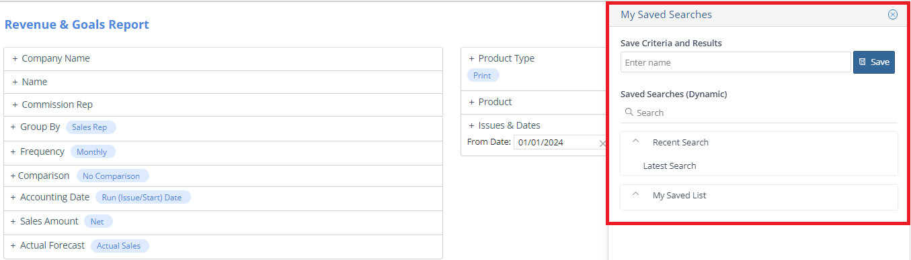Click the Net sales amount tag
This screenshot has height=260, width=911.
pyautogui.click(x=97, y=222)
